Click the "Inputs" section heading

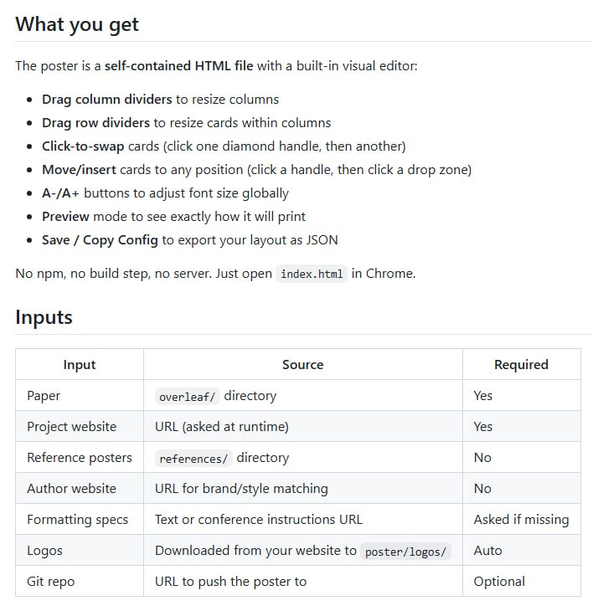click(x=44, y=317)
